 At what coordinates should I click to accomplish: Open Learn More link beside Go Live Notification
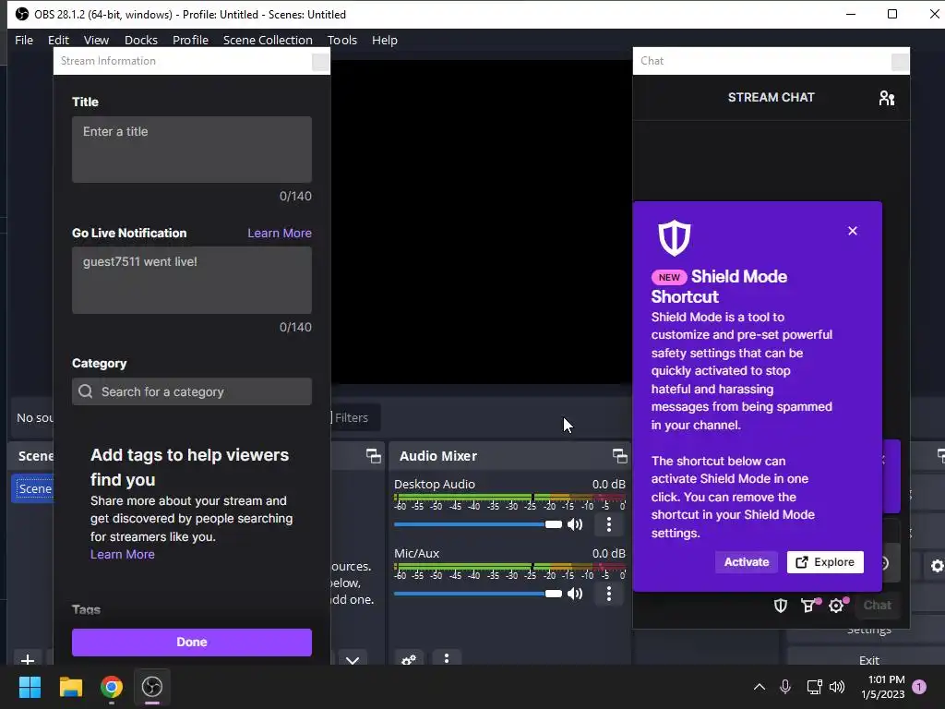pyautogui.click(x=280, y=234)
